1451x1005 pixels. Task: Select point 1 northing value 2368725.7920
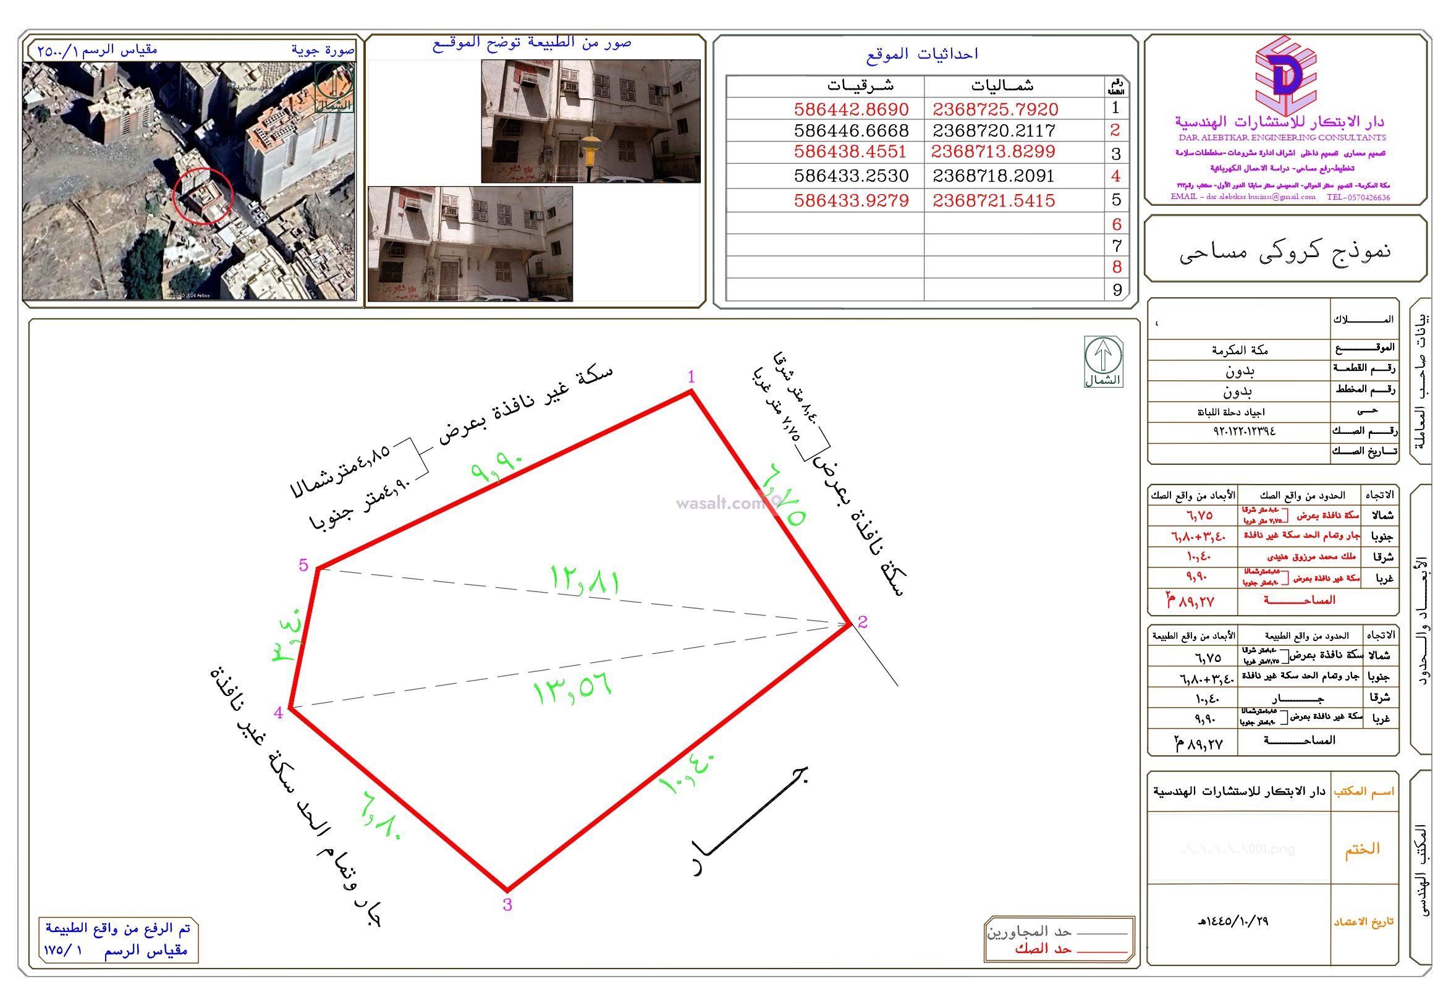click(x=995, y=109)
